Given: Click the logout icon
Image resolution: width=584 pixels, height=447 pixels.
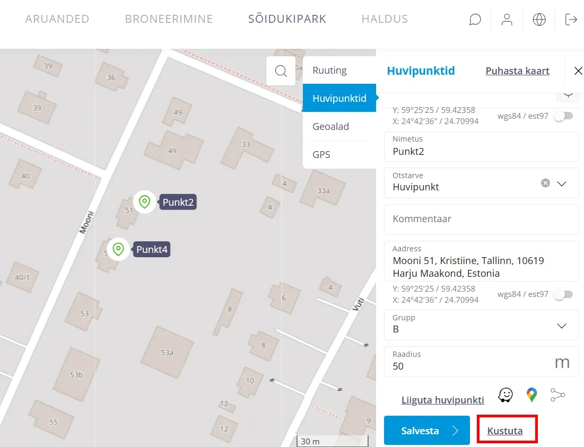Looking at the screenshot, I should tap(571, 20).
